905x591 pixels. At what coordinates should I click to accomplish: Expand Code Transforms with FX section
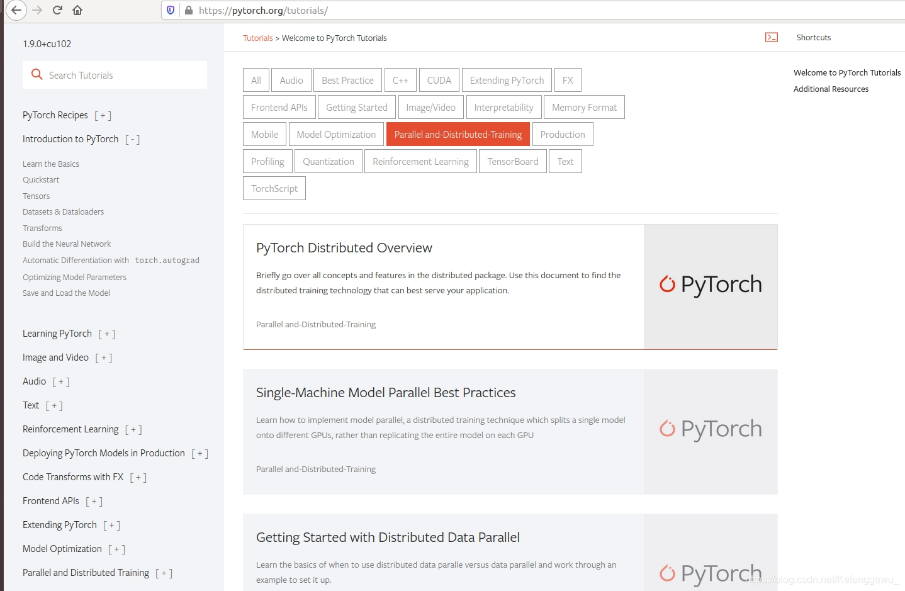pos(138,478)
